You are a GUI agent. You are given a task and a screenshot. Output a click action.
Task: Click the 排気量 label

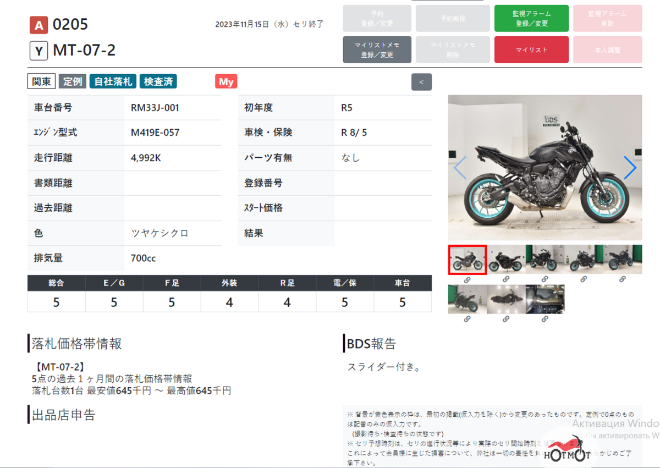pos(48,258)
